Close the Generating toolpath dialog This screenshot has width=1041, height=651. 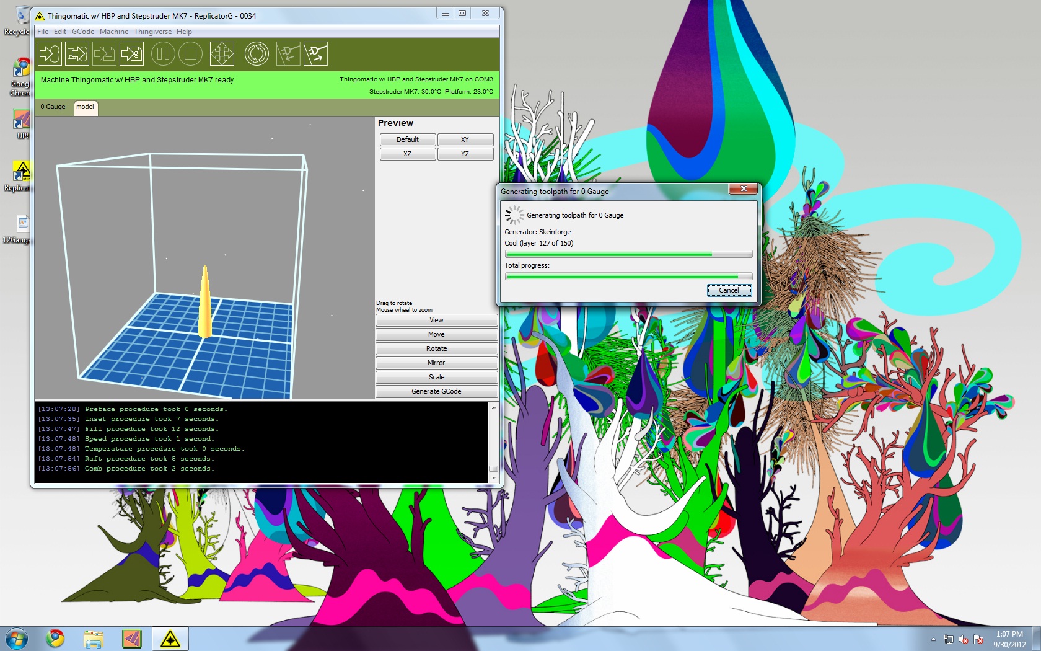pyautogui.click(x=743, y=188)
